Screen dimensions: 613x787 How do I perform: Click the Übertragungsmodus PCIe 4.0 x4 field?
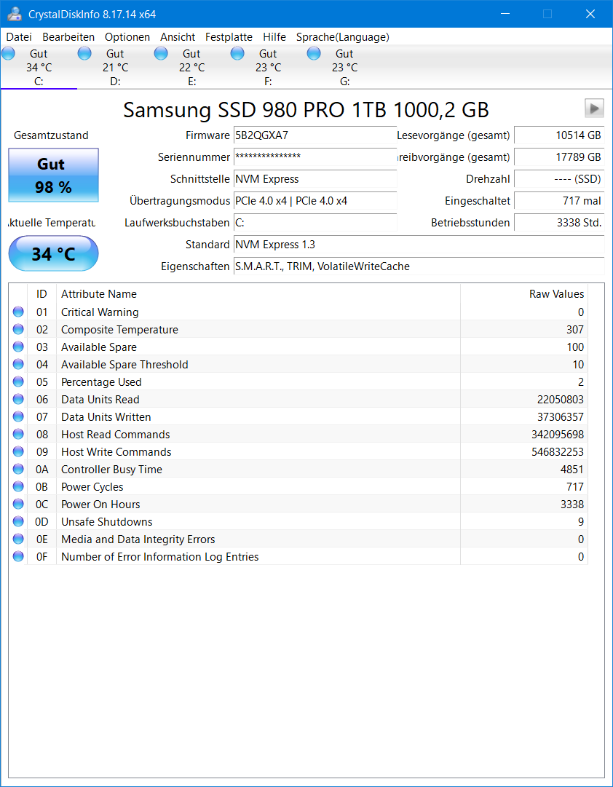pos(315,201)
